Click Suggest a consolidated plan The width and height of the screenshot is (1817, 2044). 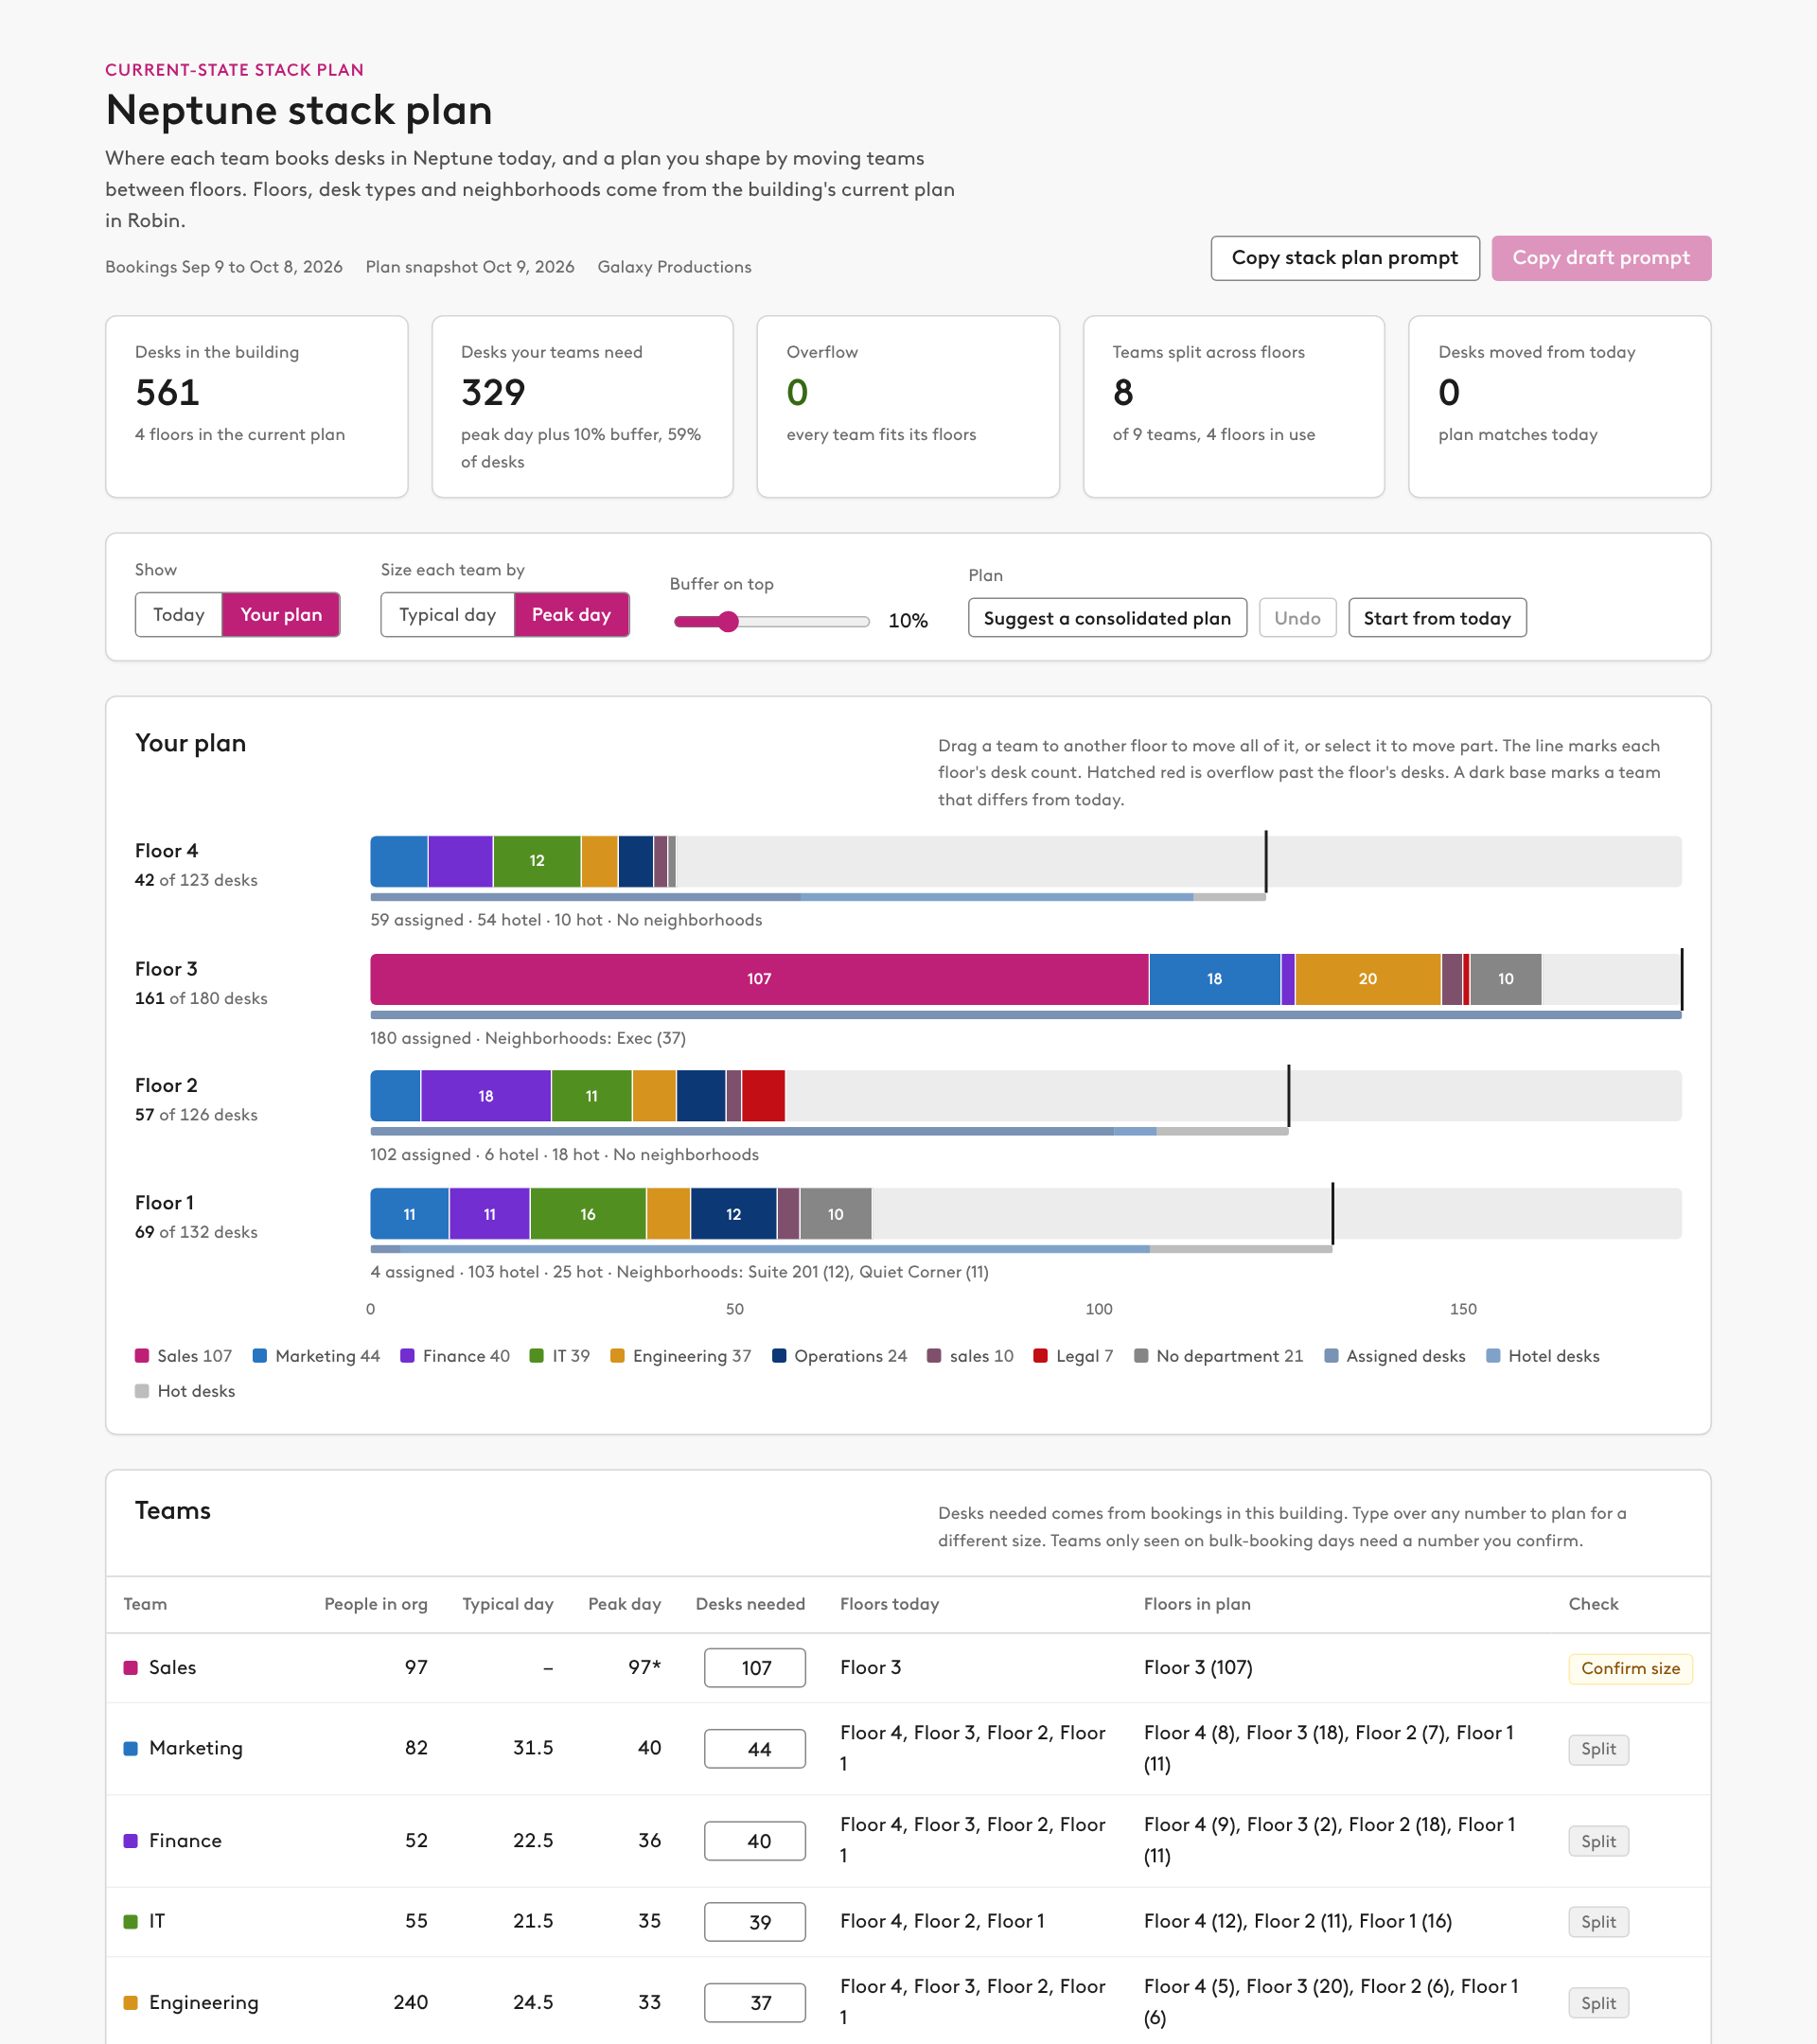1107,618
